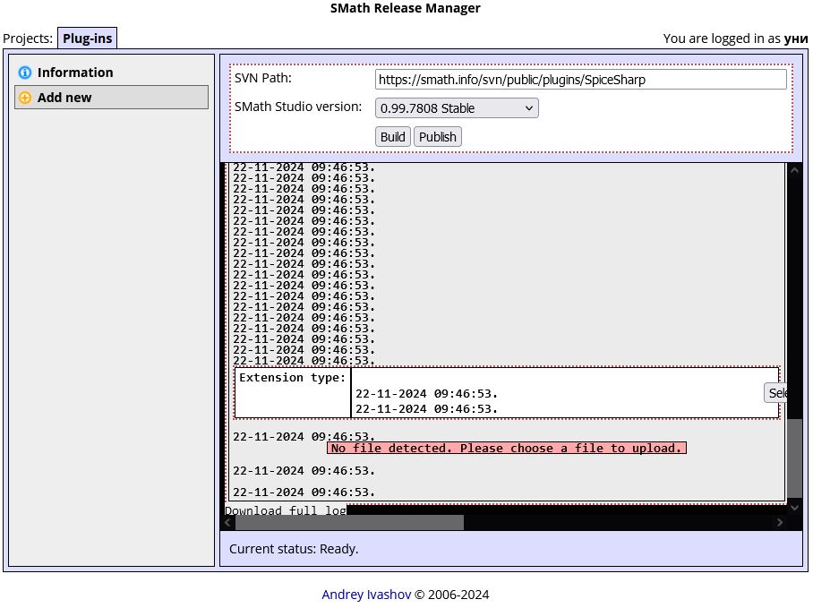Screen dimensions: 813x608
Task: Click the dropdown arrow on the version selector
Action: 528,107
